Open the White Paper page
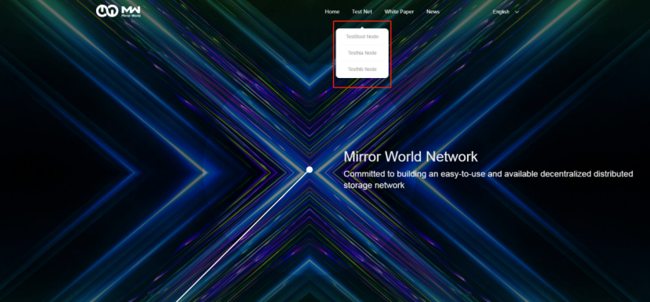 [x=399, y=12]
